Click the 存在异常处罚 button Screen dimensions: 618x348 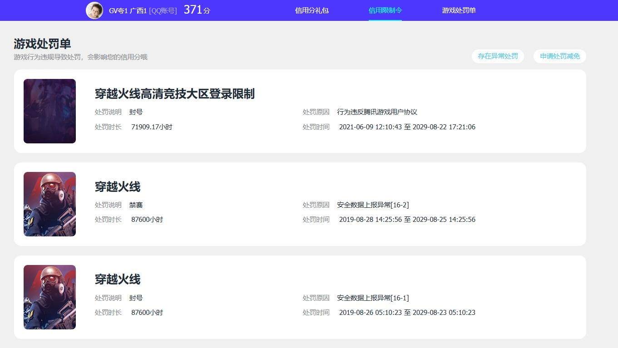(498, 56)
